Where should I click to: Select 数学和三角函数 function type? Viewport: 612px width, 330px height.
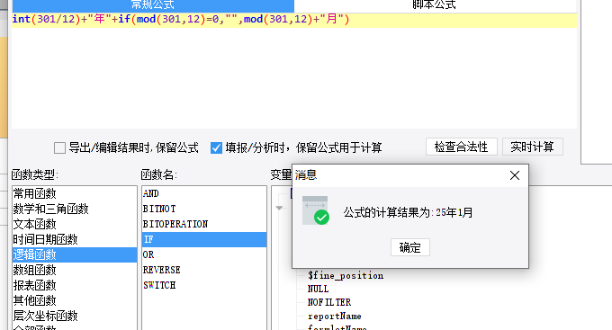click(75, 209)
